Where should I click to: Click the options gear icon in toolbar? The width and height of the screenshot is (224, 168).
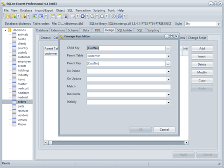coord(113,16)
